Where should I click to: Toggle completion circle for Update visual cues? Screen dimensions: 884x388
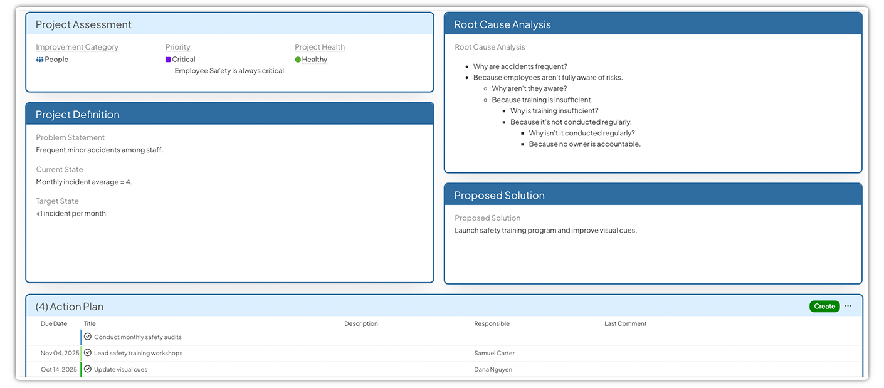pos(88,369)
